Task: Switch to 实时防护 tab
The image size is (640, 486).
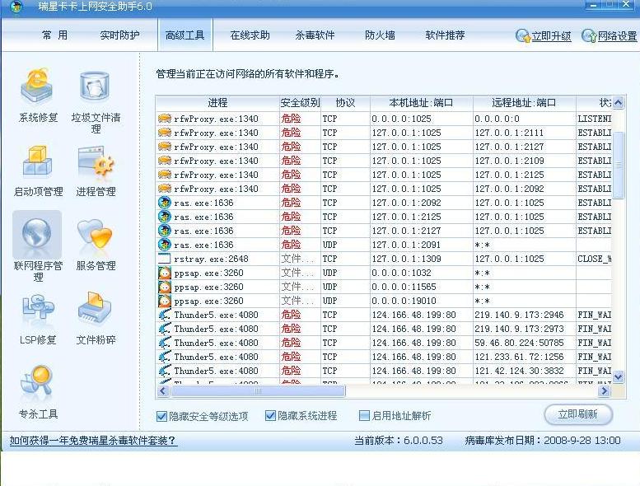Action: click(x=119, y=35)
